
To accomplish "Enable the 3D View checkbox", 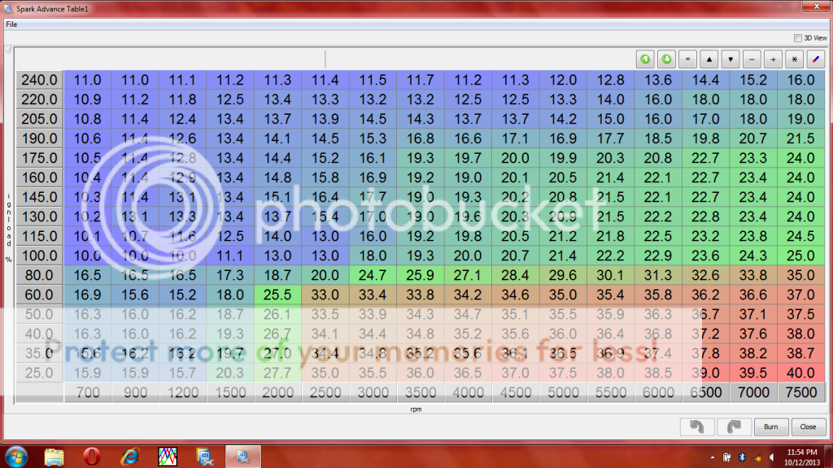I will tap(796, 37).
